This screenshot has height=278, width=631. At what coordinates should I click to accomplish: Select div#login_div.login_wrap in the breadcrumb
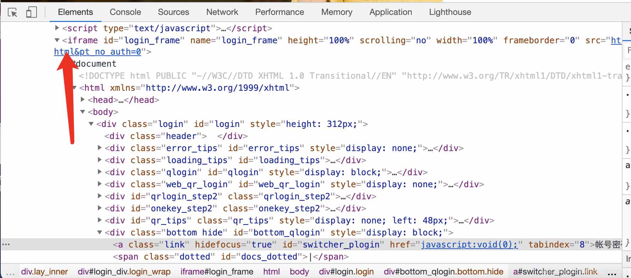pyautogui.click(x=124, y=272)
